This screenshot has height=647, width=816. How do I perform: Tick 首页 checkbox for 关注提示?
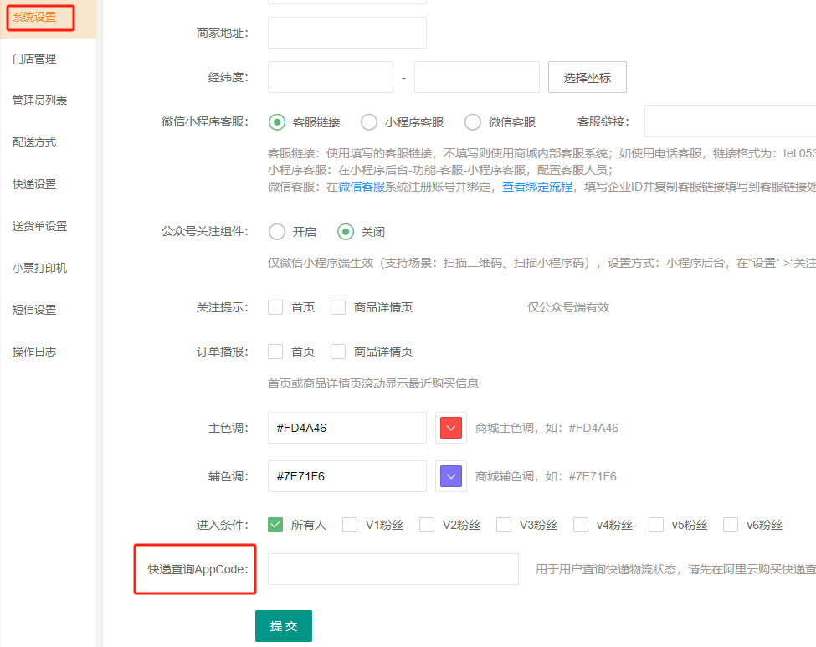(x=275, y=307)
